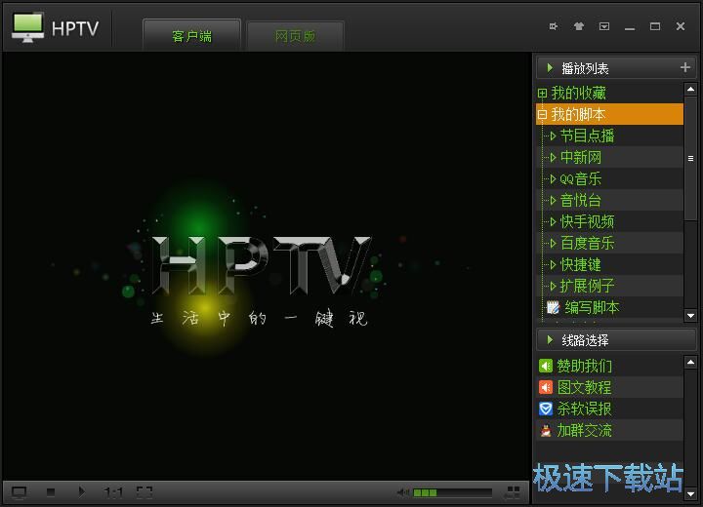Collapse the 我的脚本 tree node
This screenshot has width=703, height=507.
[x=542, y=115]
